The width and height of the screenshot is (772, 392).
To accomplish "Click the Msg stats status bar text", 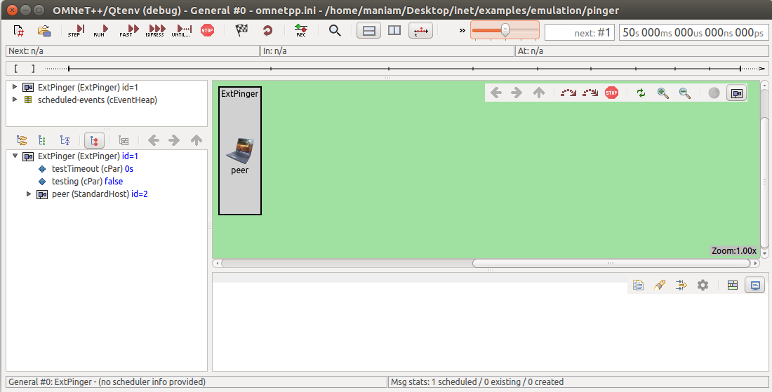I will coord(477,381).
